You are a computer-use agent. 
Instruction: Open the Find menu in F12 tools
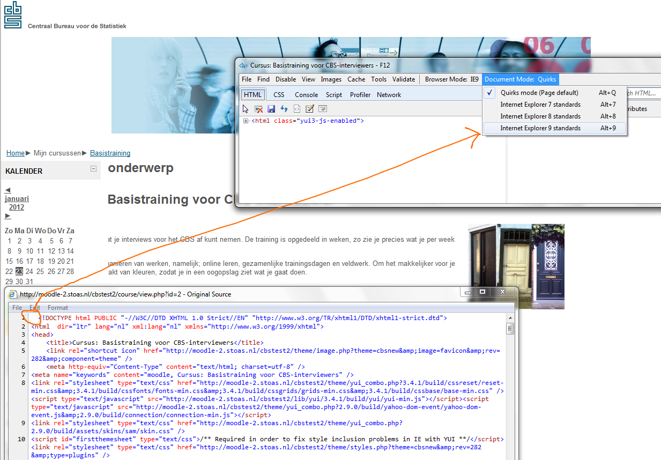click(x=263, y=79)
